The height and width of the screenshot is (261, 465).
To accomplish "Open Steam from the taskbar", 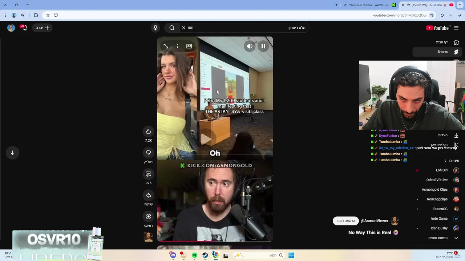I will click(205, 256).
